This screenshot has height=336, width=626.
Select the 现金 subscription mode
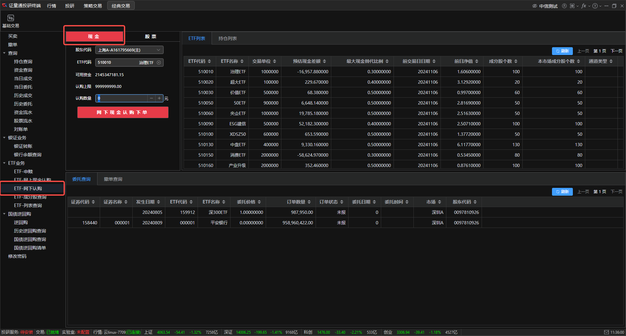tap(94, 36)
